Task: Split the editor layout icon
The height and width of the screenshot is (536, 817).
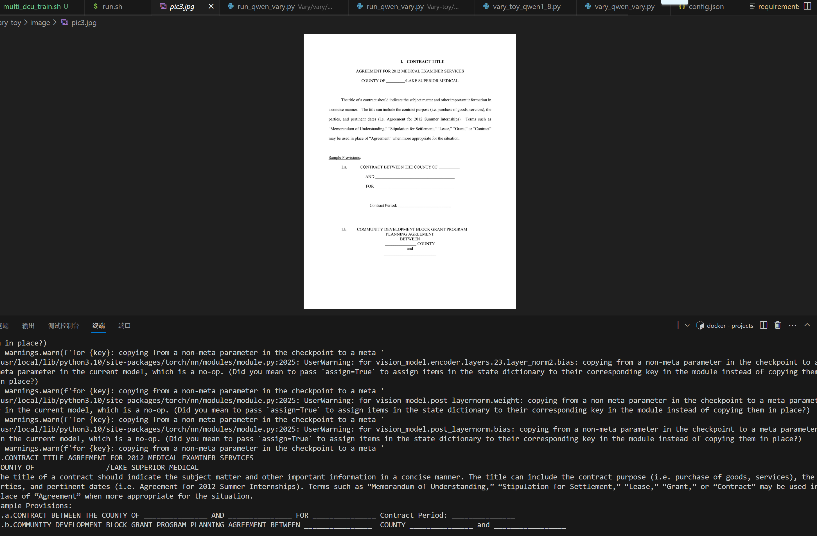Action: tap(807, 6)
